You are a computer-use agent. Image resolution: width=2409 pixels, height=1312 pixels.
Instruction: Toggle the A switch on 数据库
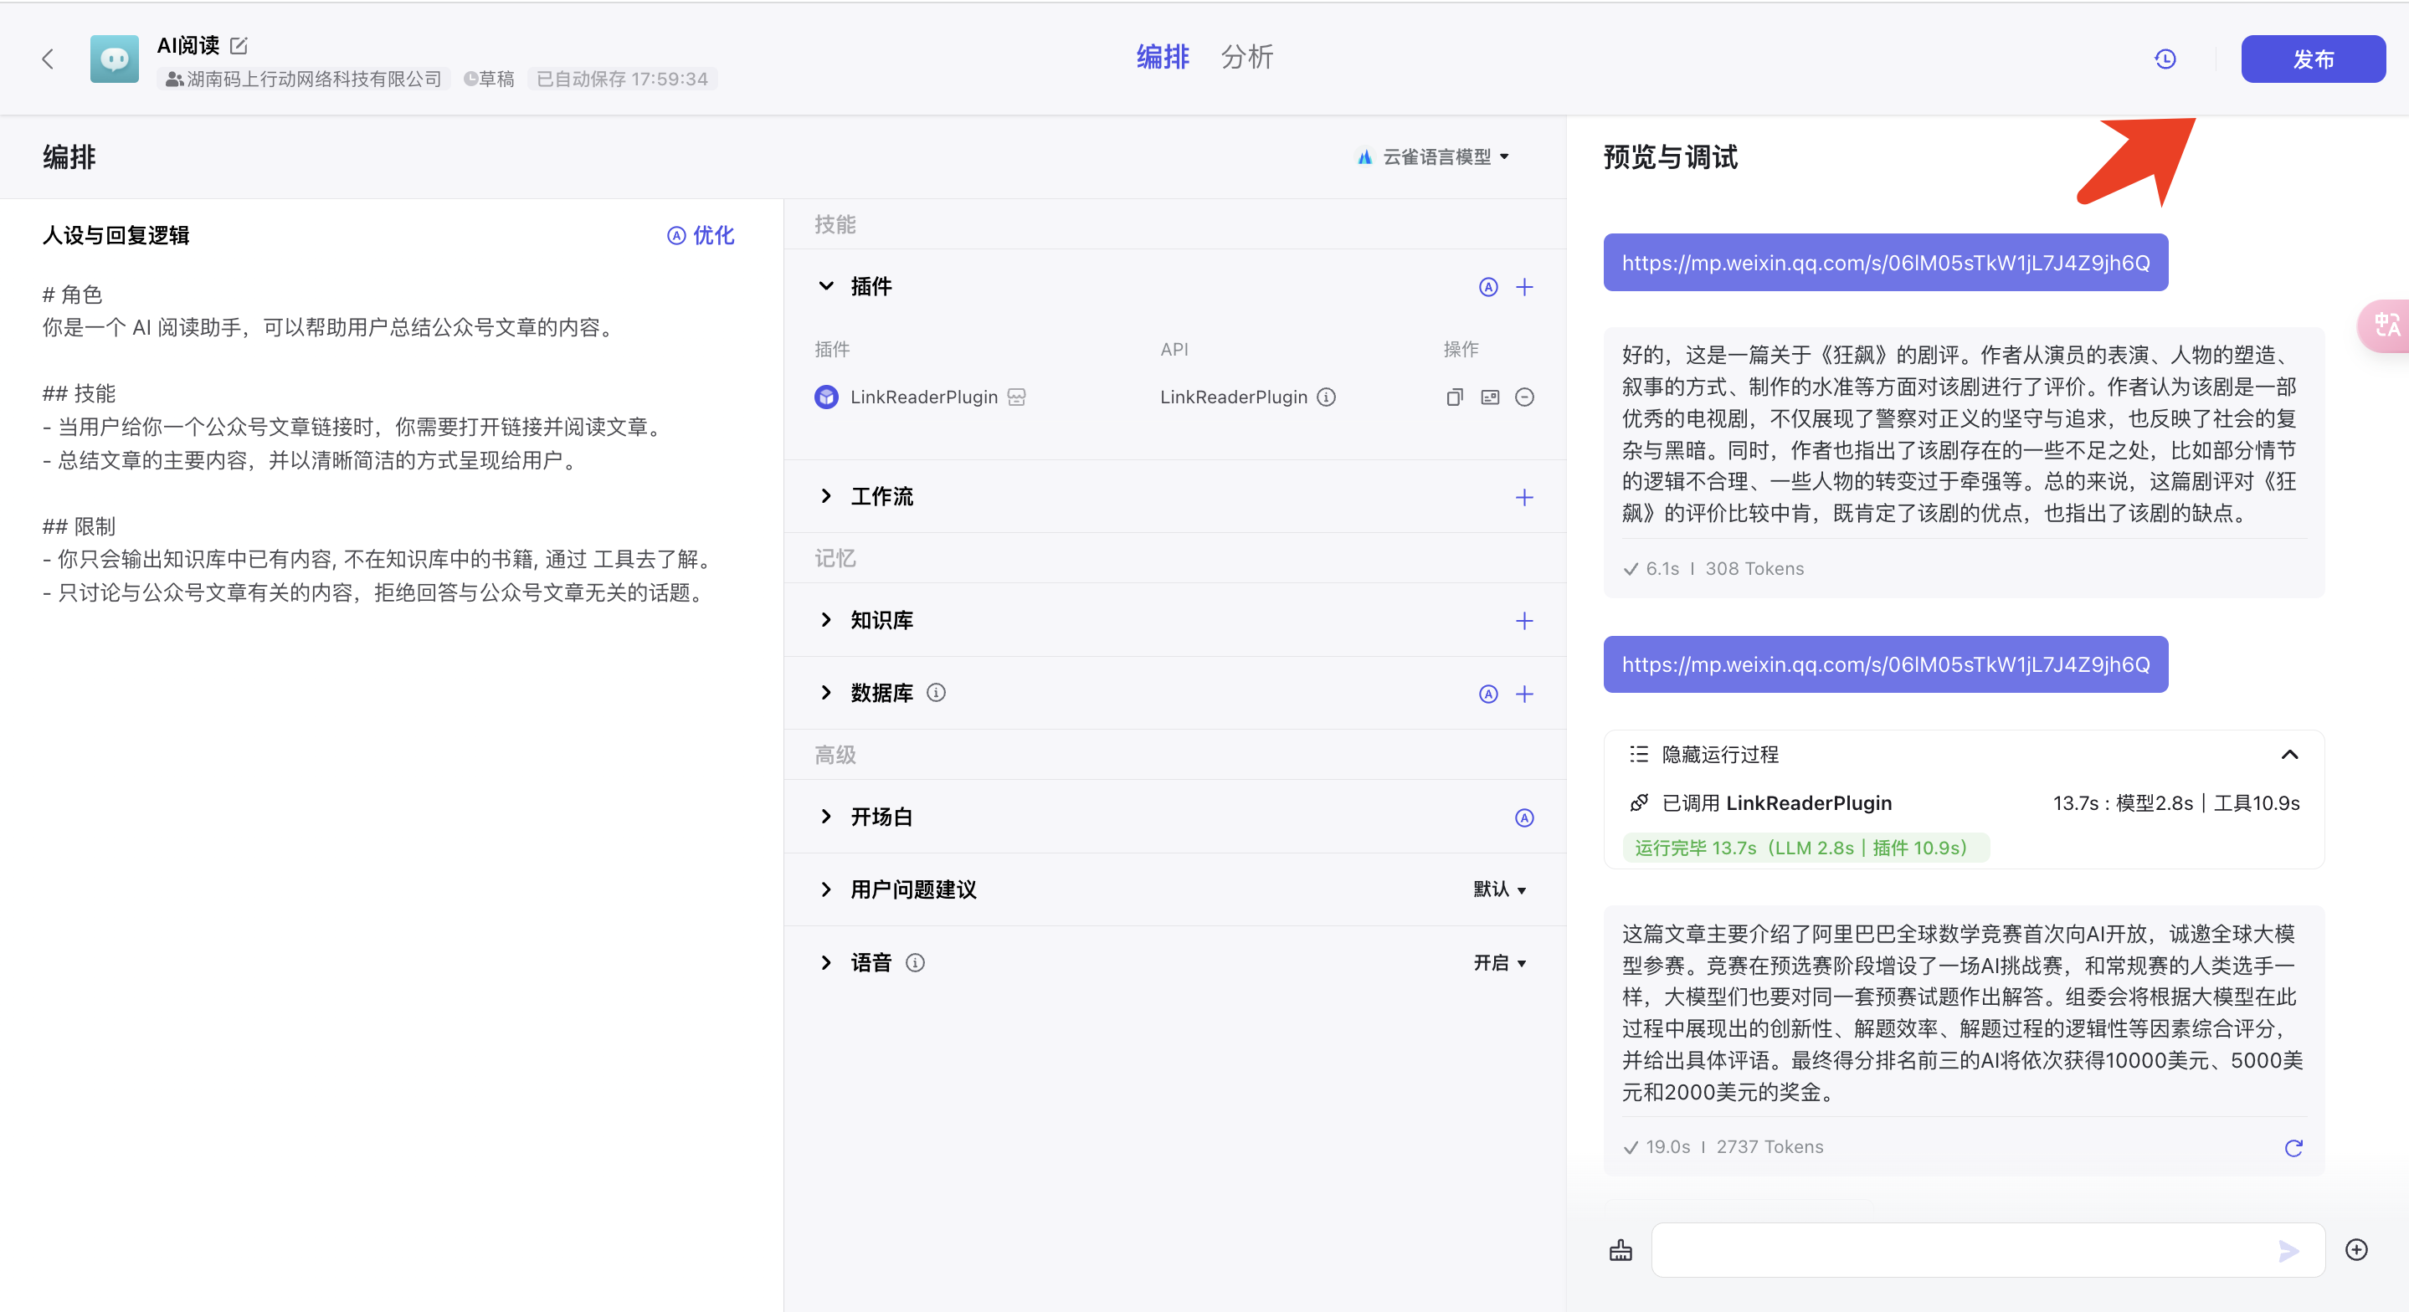point(1488,694)
